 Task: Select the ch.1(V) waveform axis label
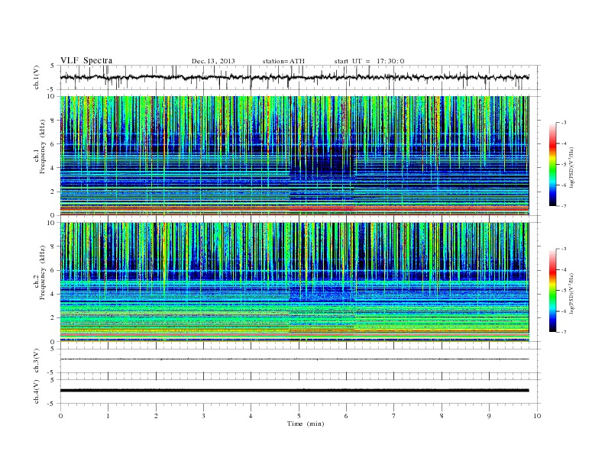37,77
